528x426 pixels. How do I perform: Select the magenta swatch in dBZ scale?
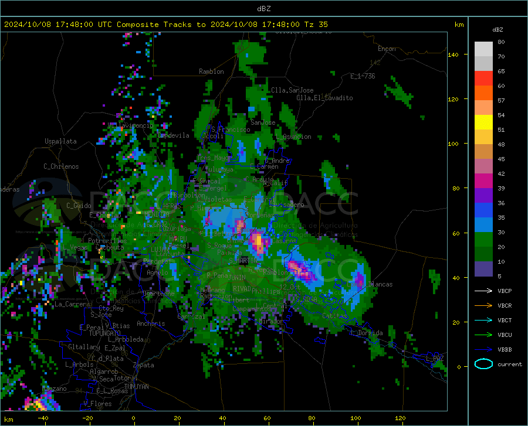pyautogui.click(x=483, y=180)
